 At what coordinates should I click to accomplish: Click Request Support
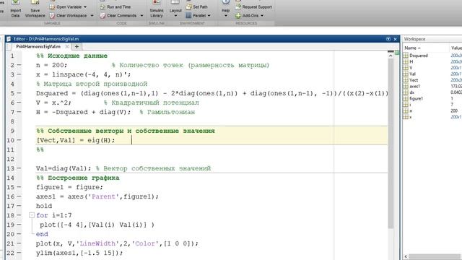(253, 6)
